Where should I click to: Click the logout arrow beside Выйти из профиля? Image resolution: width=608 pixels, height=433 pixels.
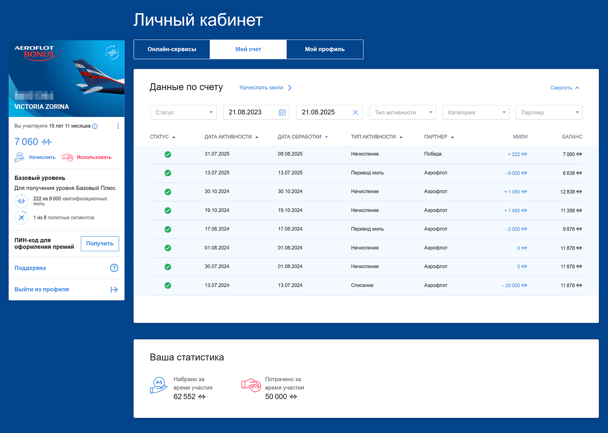coord(114,289)
